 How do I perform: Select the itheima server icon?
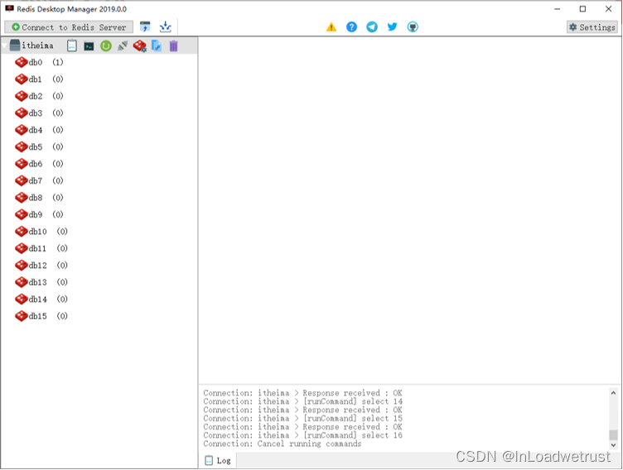point(15,46)
